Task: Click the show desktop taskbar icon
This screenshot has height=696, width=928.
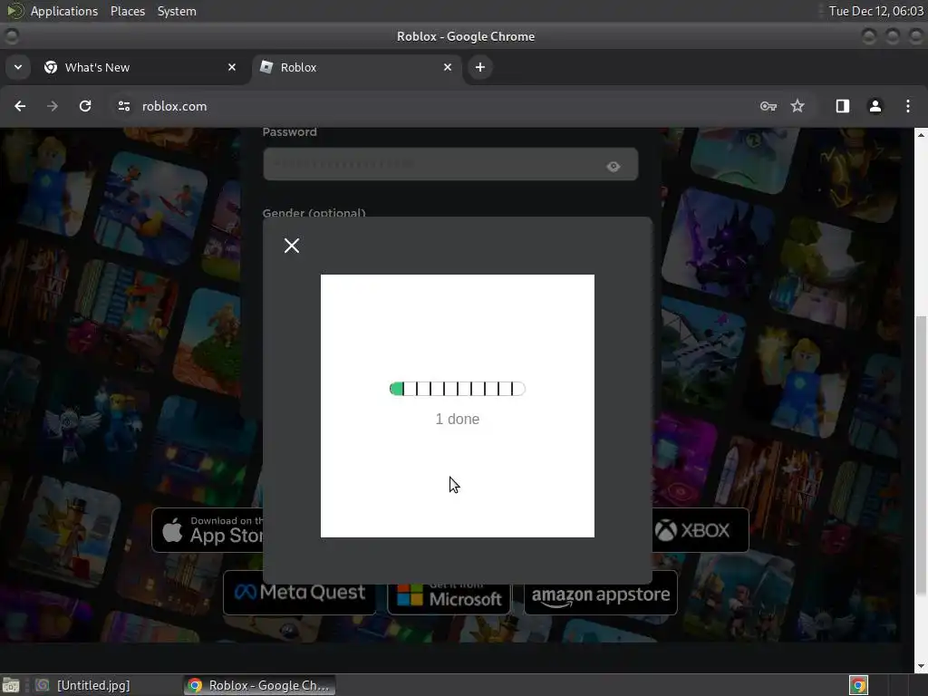Action: coord(11,685)
